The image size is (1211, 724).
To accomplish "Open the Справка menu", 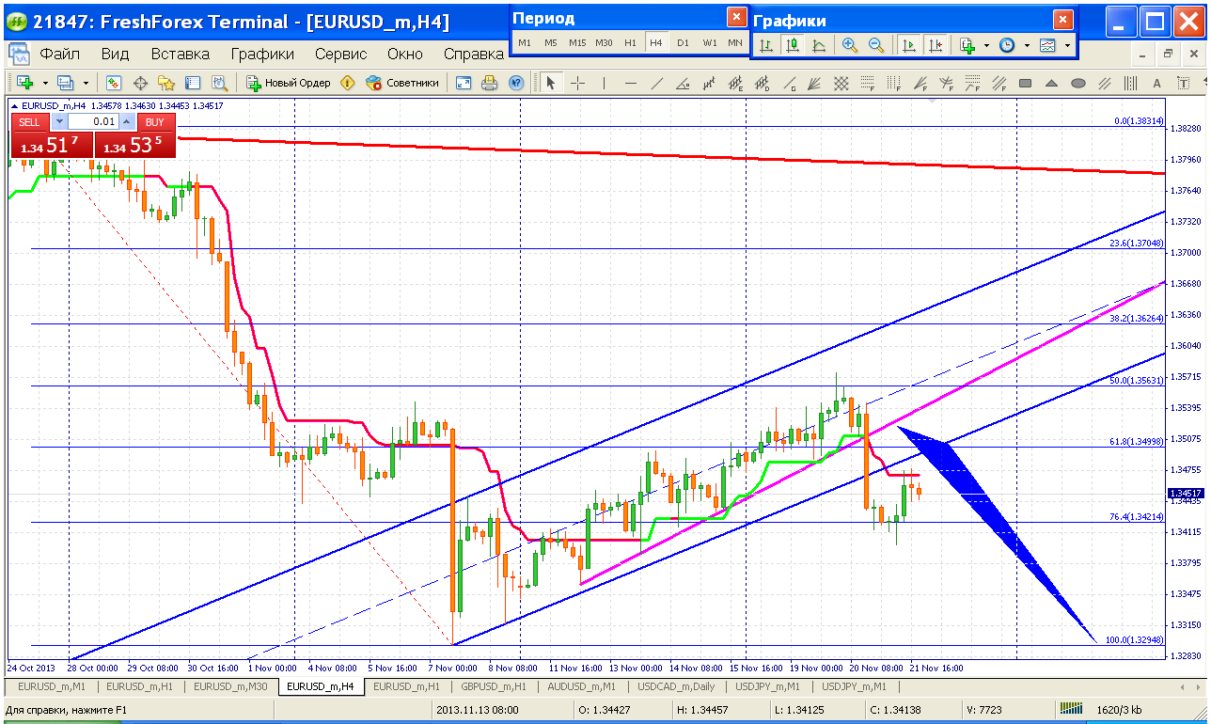I will (474, 55).
